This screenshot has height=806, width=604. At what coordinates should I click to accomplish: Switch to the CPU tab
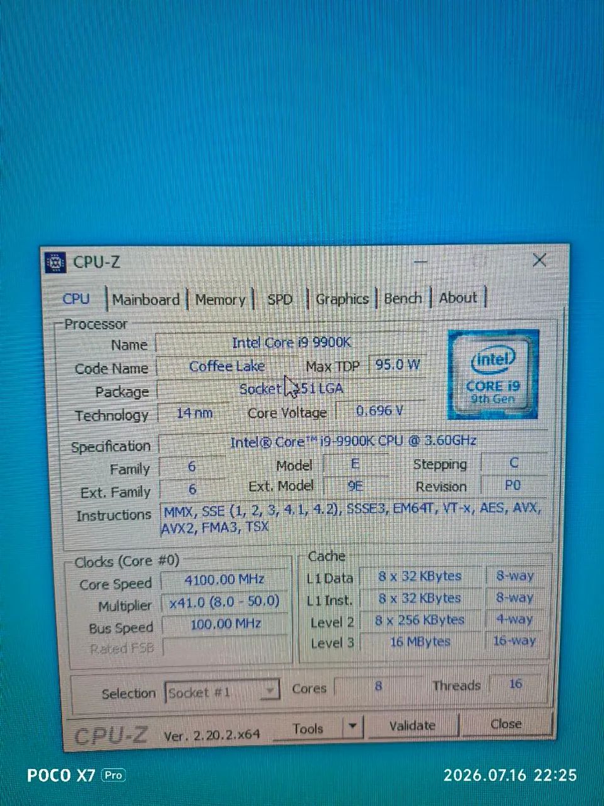(x=76, y=299)
